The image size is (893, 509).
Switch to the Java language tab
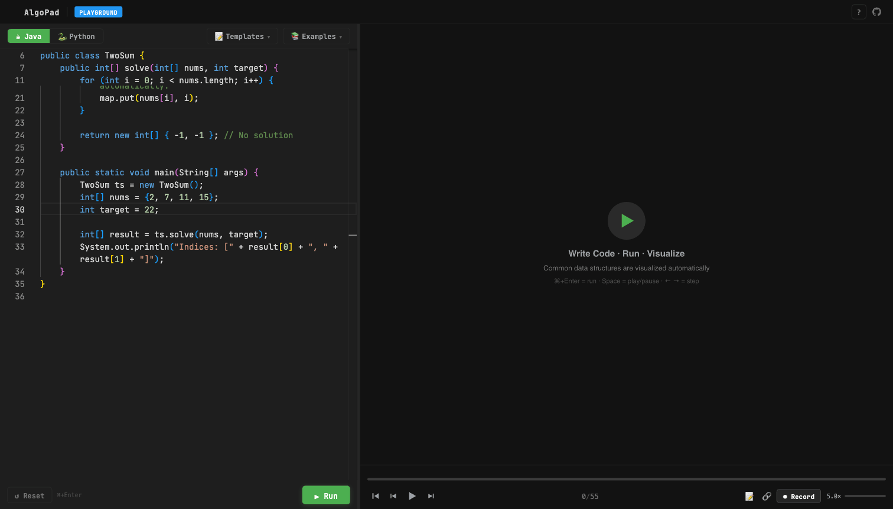pos(28,36)
